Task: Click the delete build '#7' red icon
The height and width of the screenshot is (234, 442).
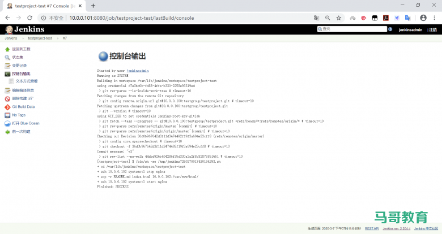Action: tap(7, 99)
